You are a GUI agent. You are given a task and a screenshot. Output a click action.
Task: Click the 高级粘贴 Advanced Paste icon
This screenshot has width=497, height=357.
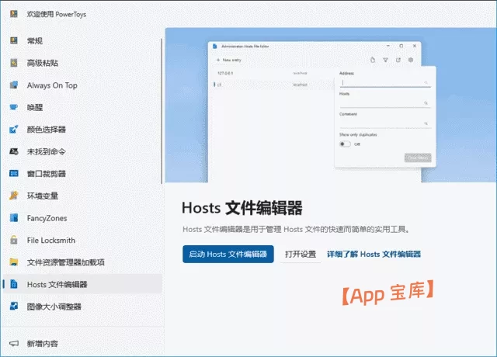click(x=14, y=63)
